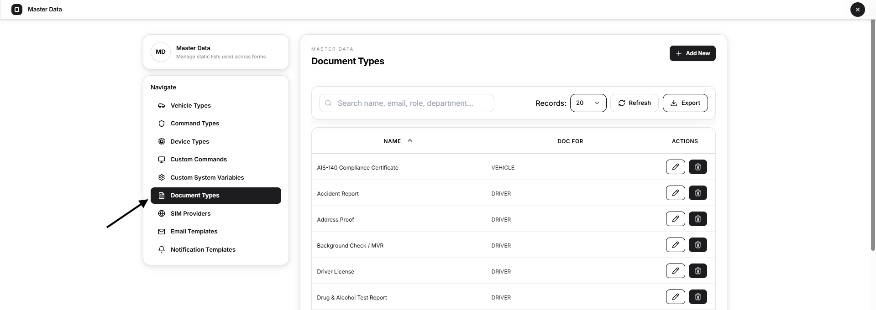This screenshot has width=876, height=310.
Task: Open Command Types in navigation
Action: tap(216, 124)
